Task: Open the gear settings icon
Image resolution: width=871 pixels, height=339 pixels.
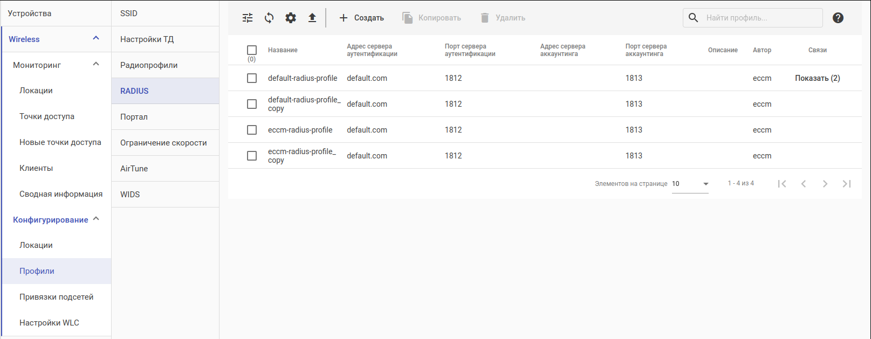Action: pos(291,18)
